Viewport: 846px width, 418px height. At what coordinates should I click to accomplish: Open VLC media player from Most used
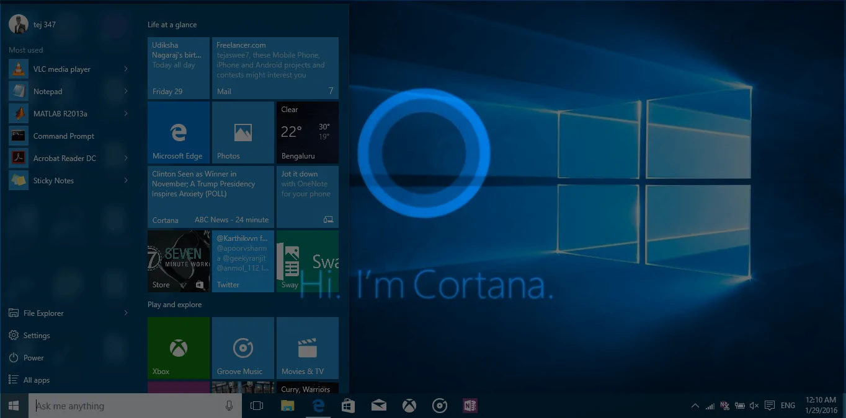pyautogui.click(x=68, y=69)
